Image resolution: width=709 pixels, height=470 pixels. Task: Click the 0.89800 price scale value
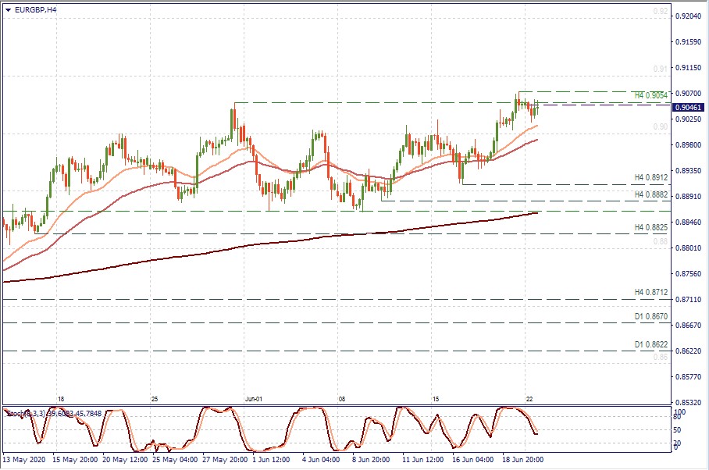689,145
